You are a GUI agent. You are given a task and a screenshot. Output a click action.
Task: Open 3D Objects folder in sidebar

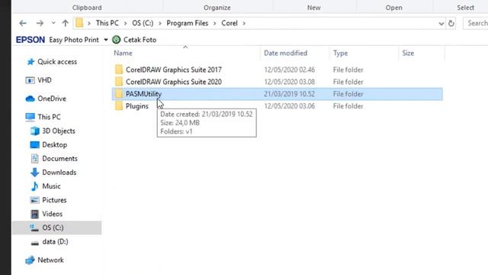pos(59,131)
